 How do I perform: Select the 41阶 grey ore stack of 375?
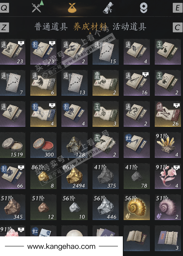tap(106, 176)
